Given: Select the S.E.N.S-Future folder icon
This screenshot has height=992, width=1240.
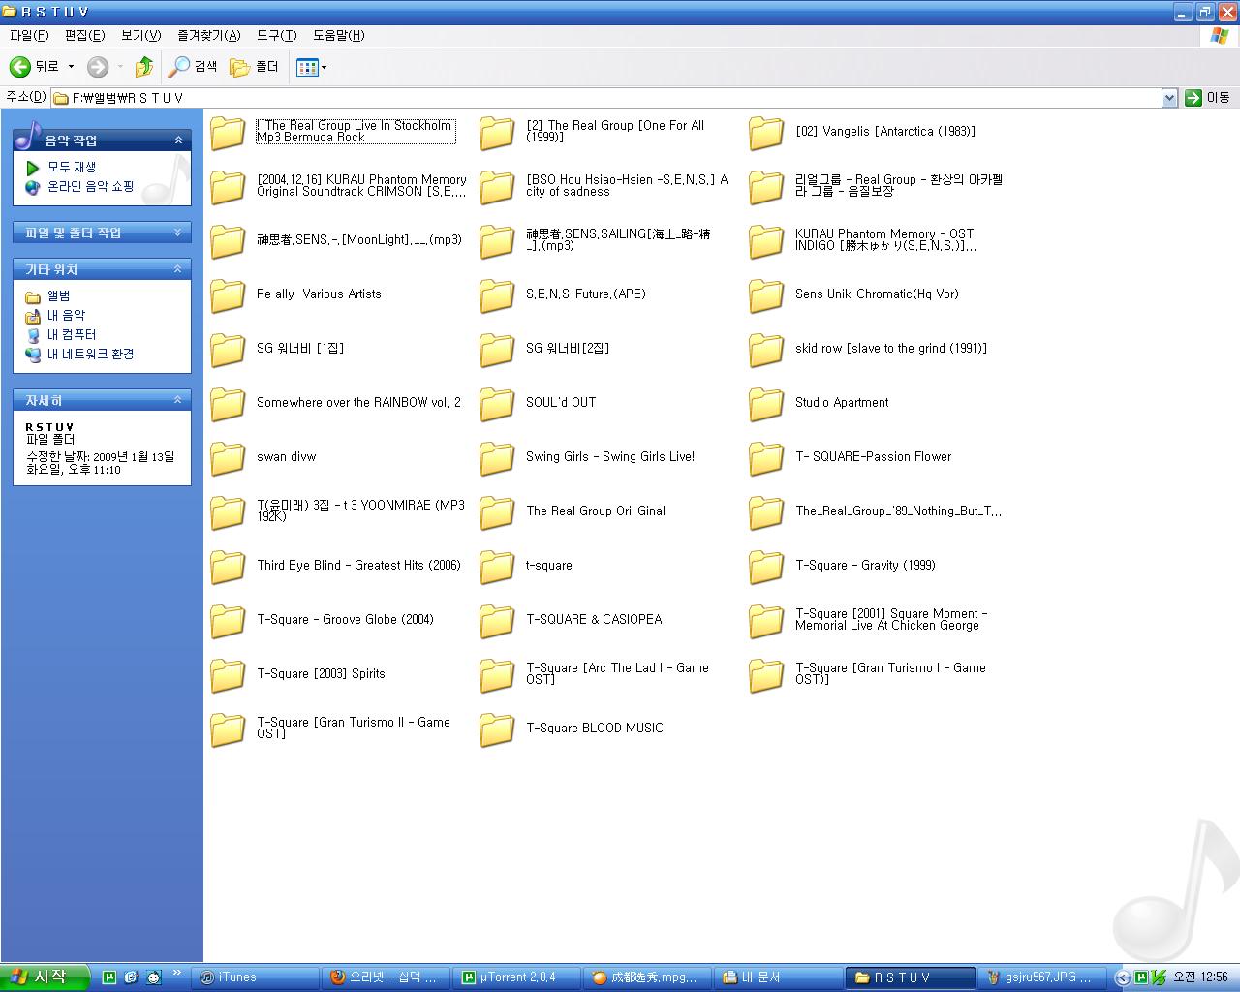Looking at the screenshot, I should [x=497, y=295].
